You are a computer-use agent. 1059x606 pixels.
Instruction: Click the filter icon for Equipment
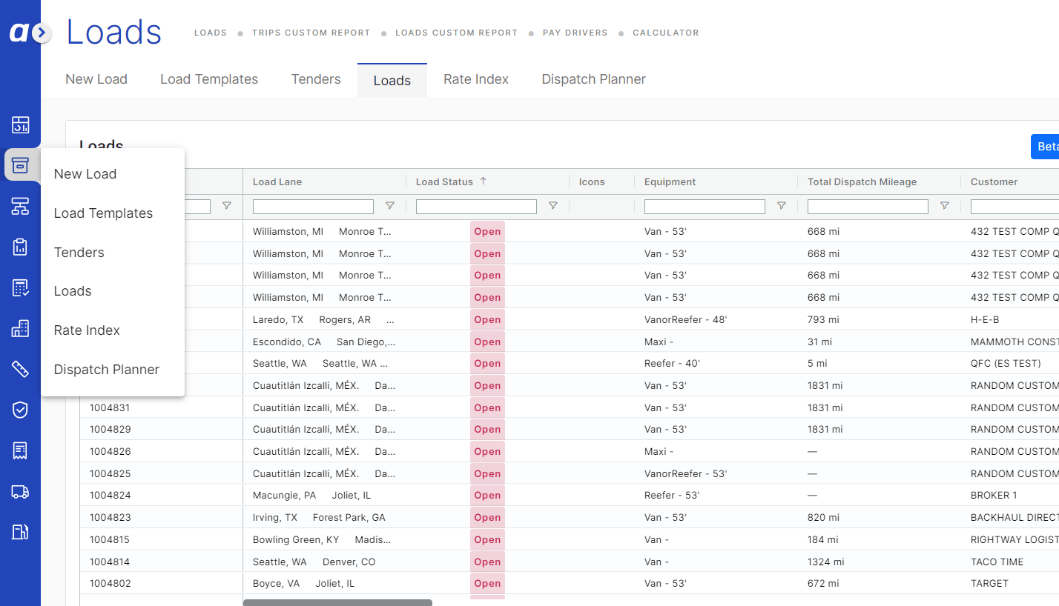[781, 206]
